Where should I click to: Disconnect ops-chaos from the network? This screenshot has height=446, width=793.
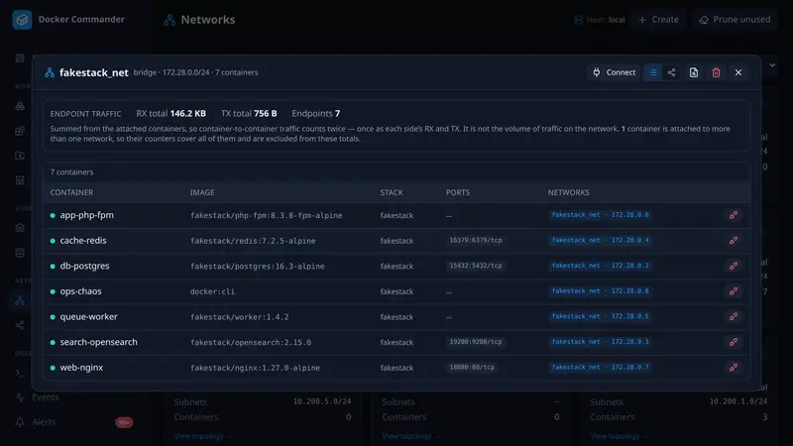(x=734, y=291)
